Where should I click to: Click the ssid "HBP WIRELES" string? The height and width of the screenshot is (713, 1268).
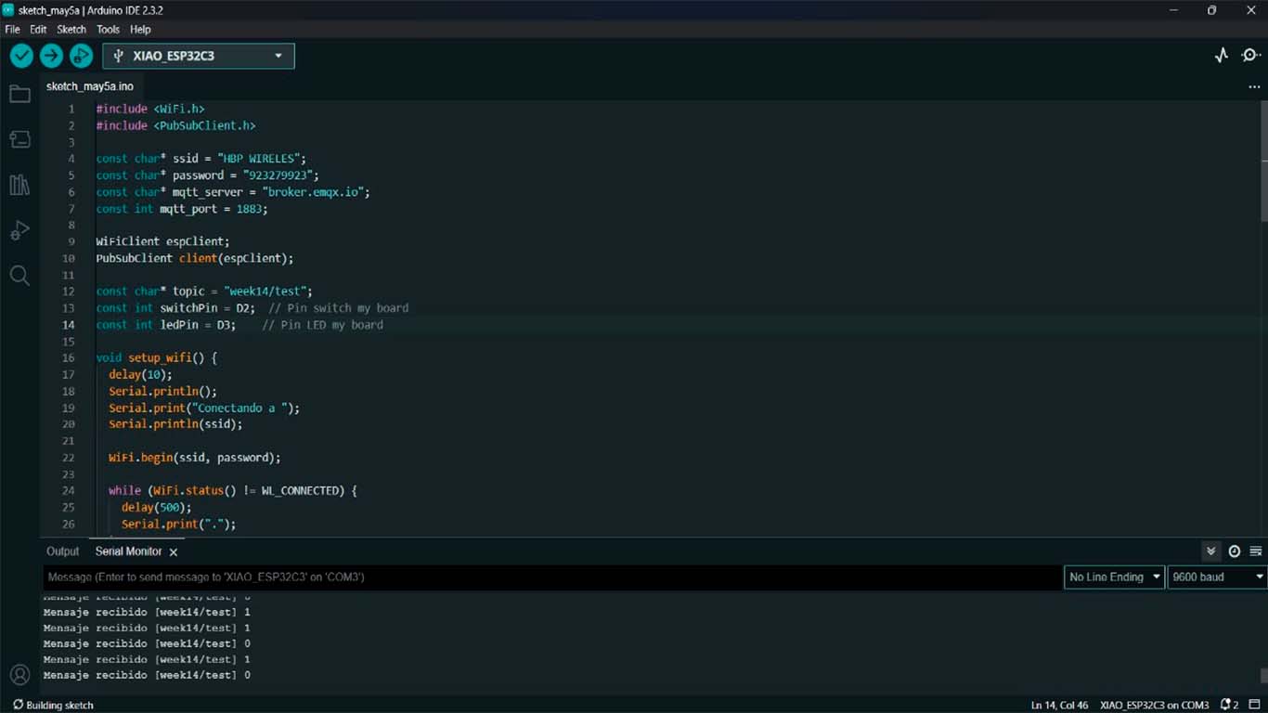pos(258,159)
